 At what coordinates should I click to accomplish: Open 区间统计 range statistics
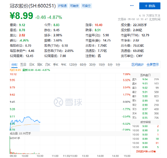pos(137,65)
